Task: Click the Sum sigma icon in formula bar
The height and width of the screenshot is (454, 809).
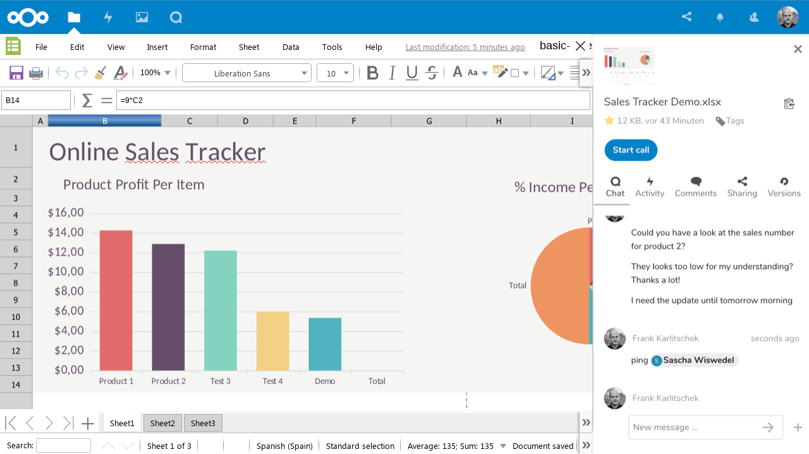Action: click(87, 100)
